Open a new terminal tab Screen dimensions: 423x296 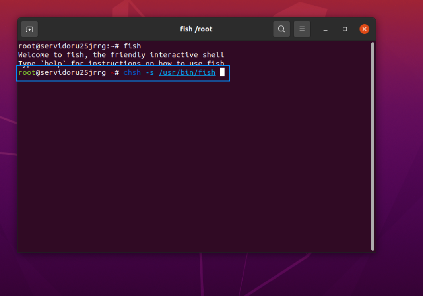[29, 29]
